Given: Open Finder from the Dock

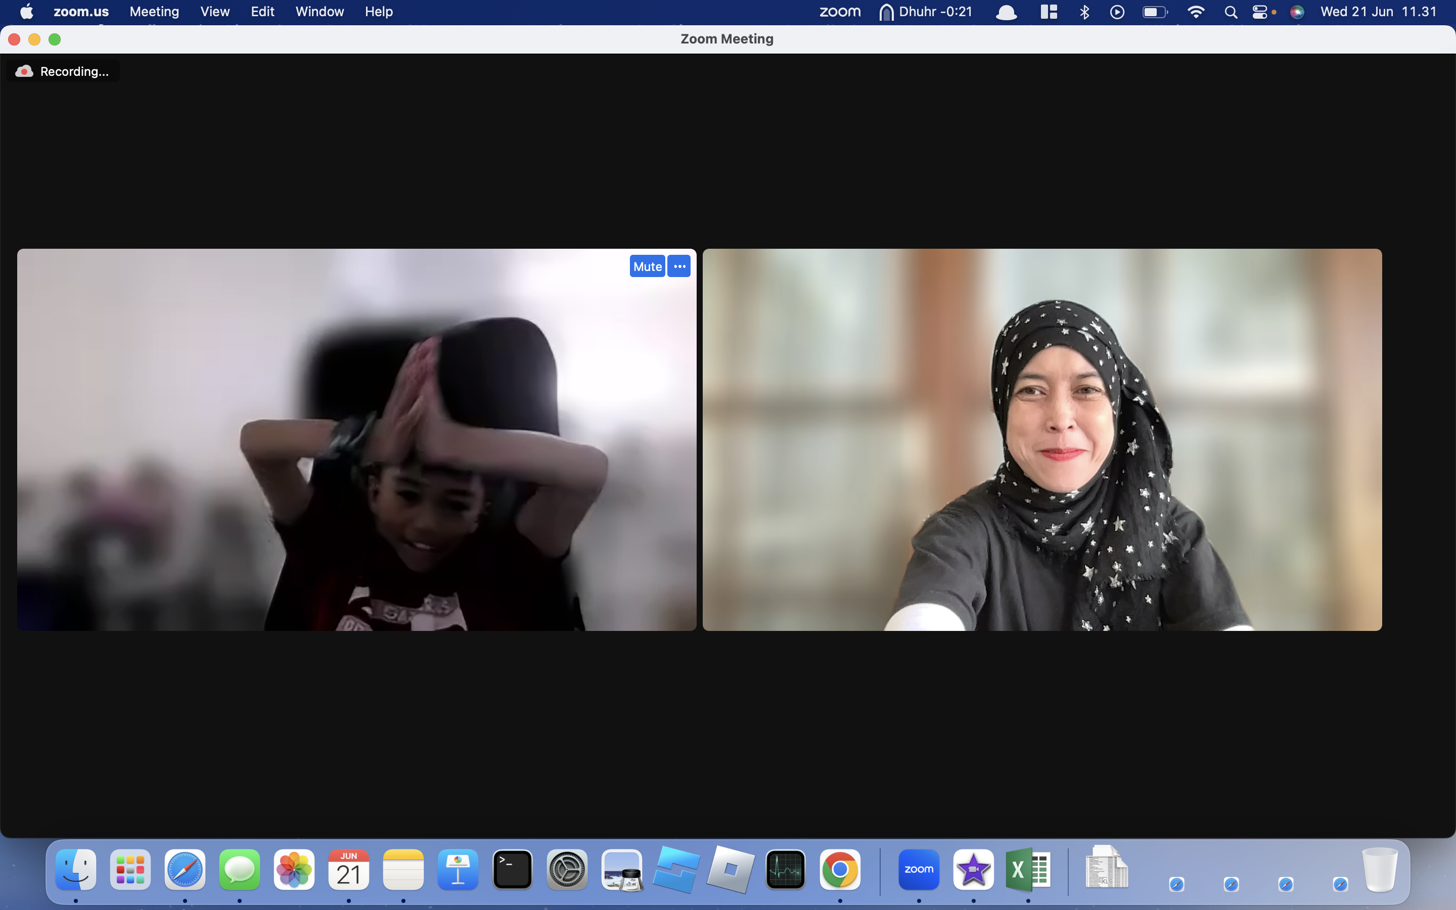Looking at the screenshot, I should pyautogui.click(x=76, y=869).
